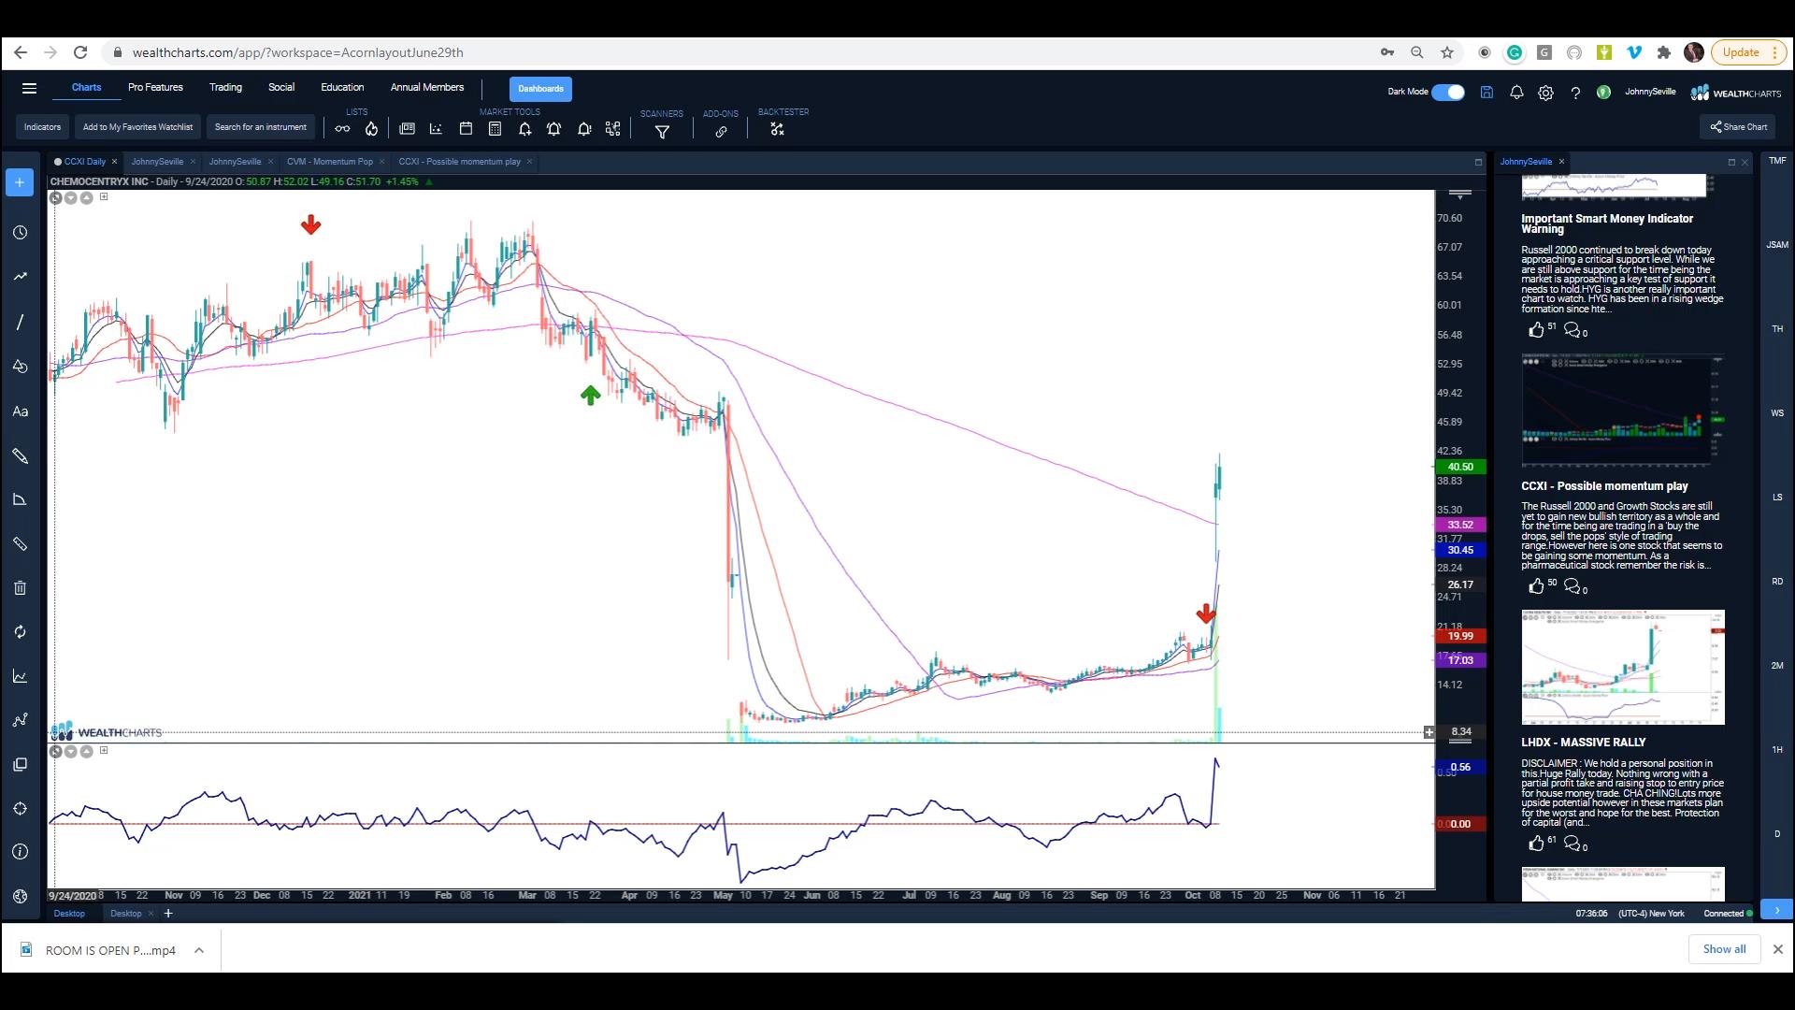Viewport: 1795px width, 1010px height.
Task: Click the price-scale dropdown marker at top
Action: 1460,195
